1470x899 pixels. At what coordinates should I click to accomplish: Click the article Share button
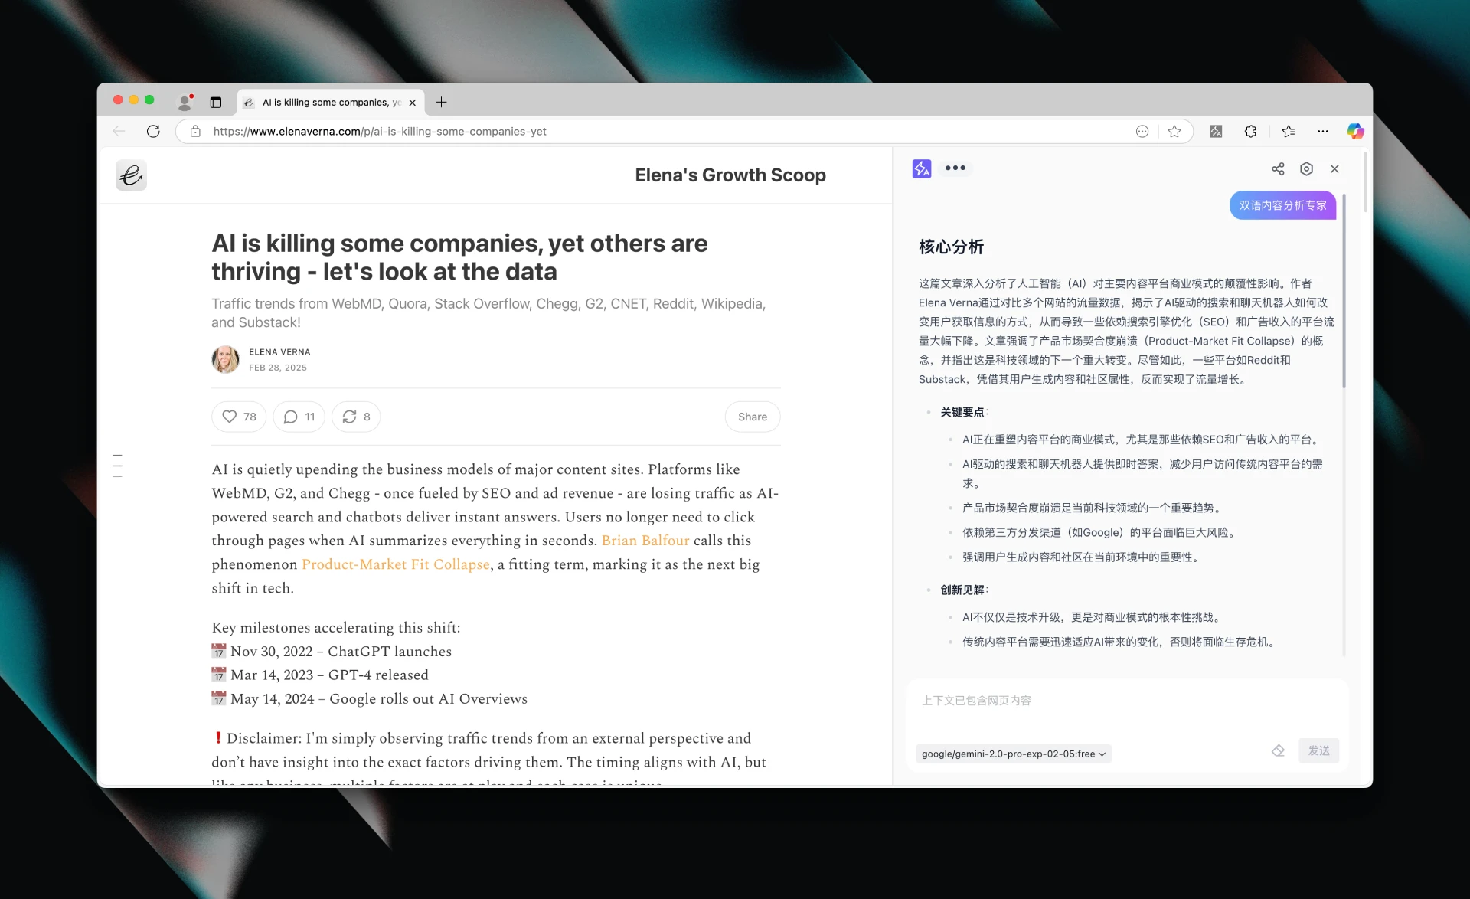[x=752, y=417]
